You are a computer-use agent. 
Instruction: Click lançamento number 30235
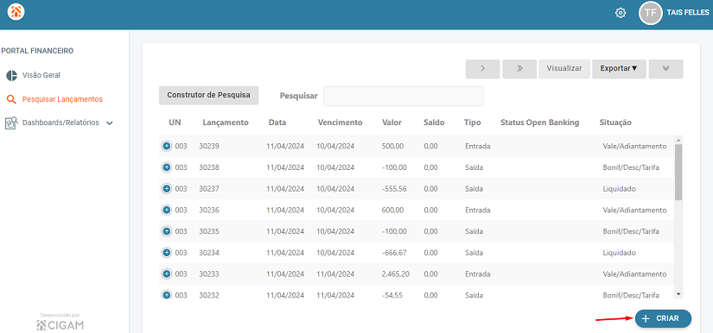[x=209, y=231]
